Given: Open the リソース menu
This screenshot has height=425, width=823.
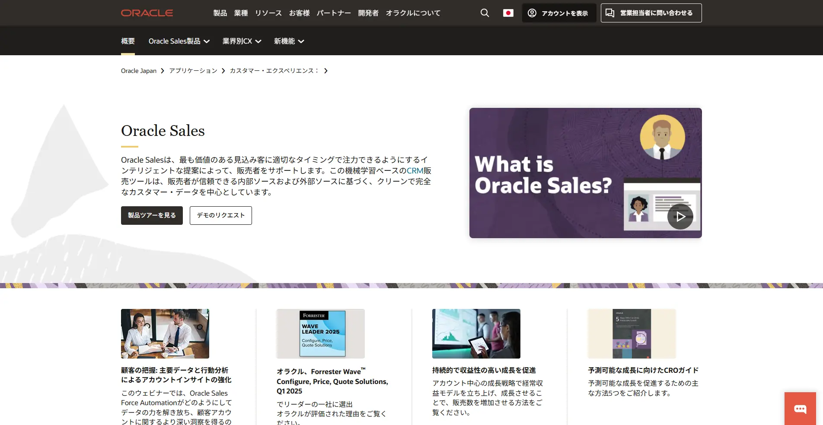Looking at the screenshot, I should (268, 13).
